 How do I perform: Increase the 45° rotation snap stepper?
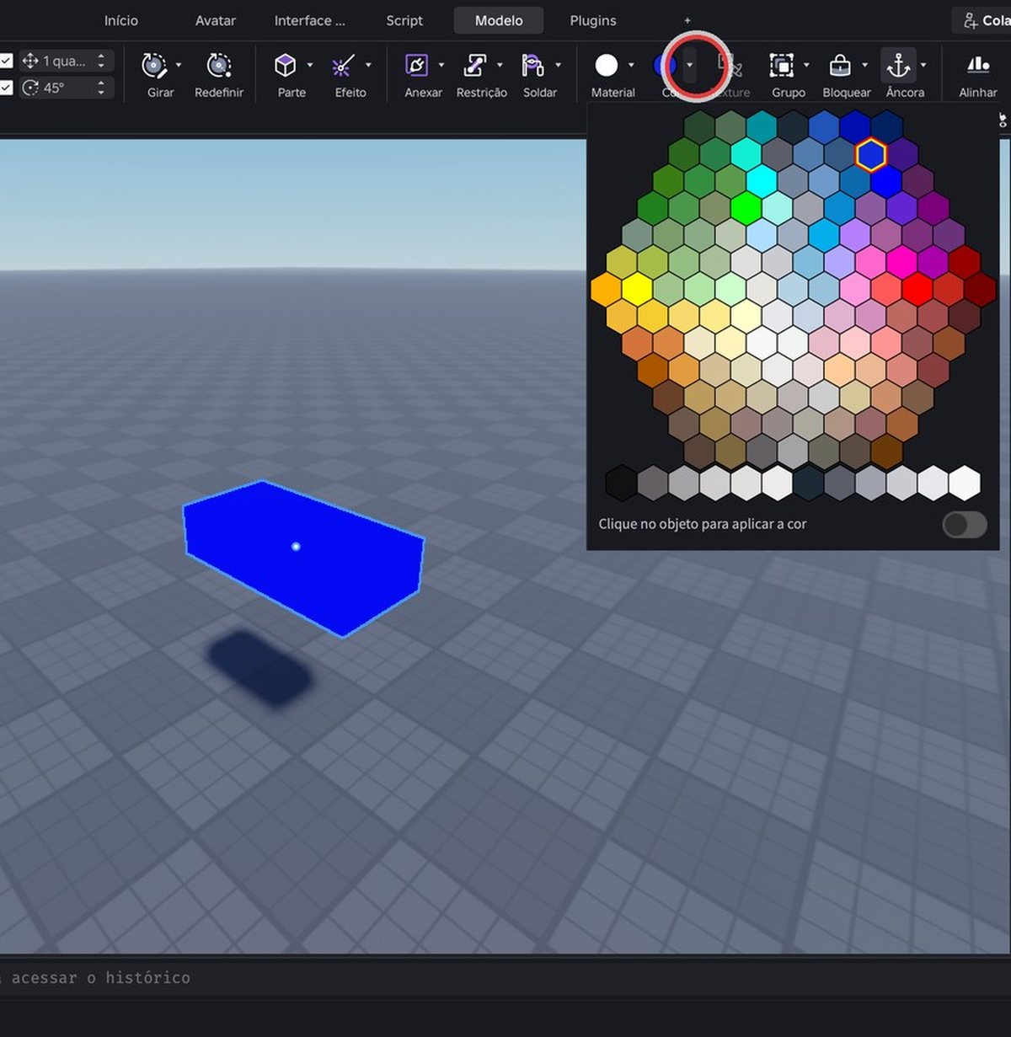coord(101,83)
